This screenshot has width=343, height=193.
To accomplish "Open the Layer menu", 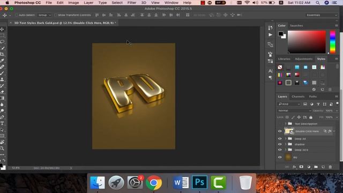I will pos(88,3).
